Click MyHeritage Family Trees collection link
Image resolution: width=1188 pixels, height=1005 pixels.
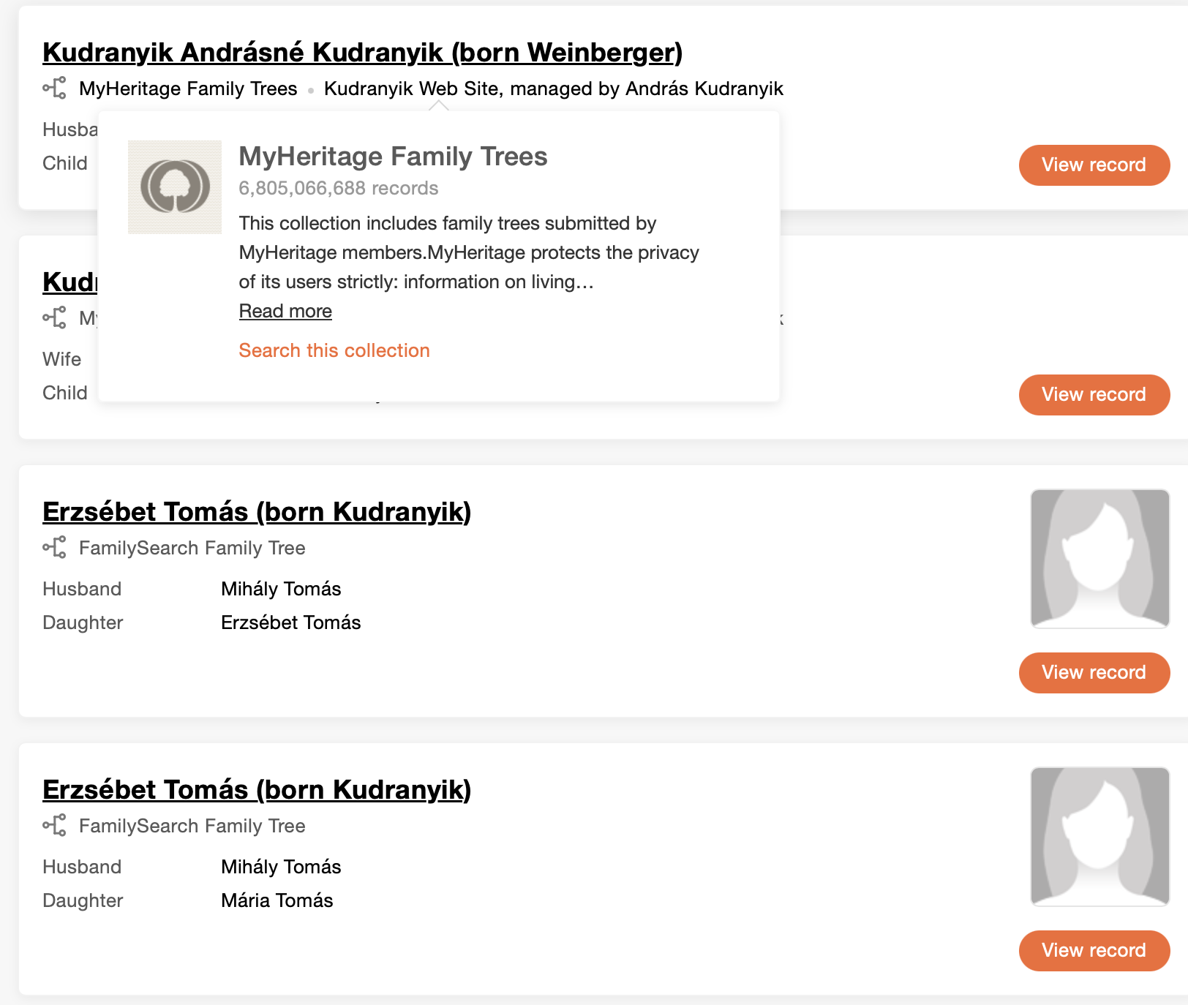coord(188,89)
